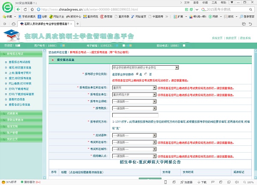Reload the page with refresh icon

click(25, 9)
